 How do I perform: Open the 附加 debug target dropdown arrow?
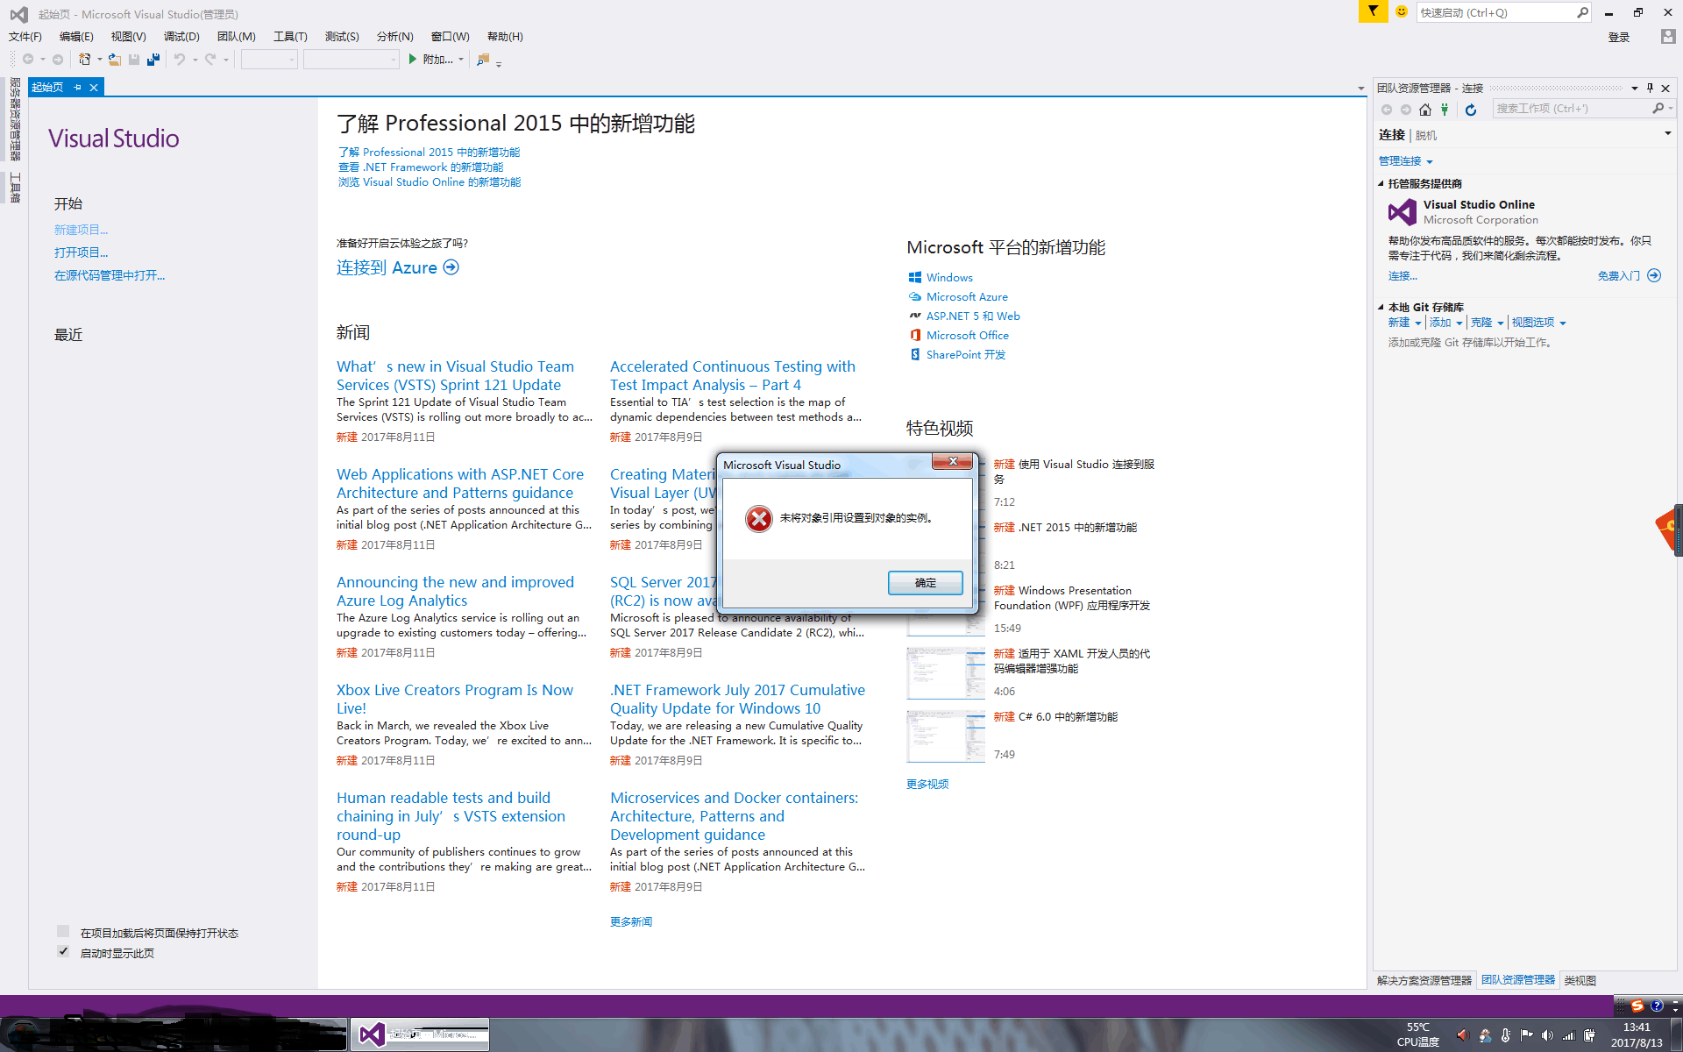(461, 60)
